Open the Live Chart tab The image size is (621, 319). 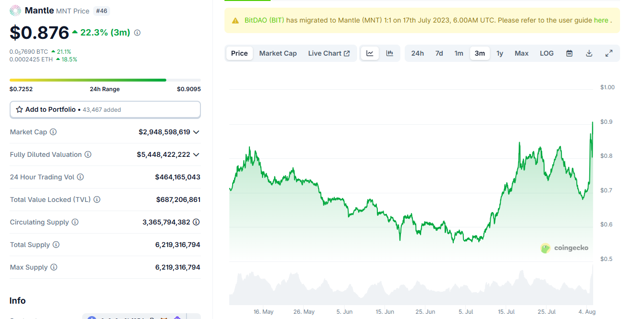coord(329,53)
